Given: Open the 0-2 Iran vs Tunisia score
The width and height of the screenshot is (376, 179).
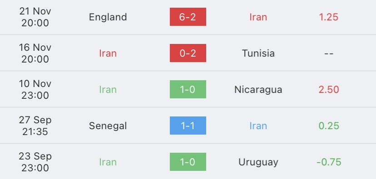Looking at the screenshot, I should click(188, 53).
